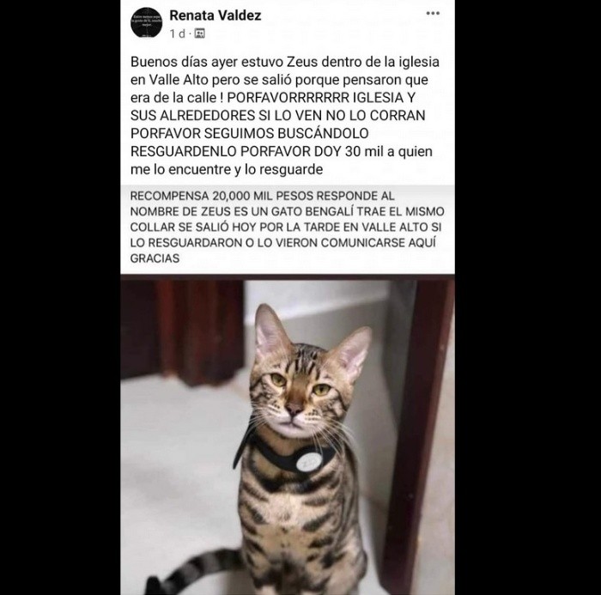
Task: Click the 'PORFAVOR SEGUIMOS BUSCÁNDOLO' text line
Action: click(x=250, y=133)
